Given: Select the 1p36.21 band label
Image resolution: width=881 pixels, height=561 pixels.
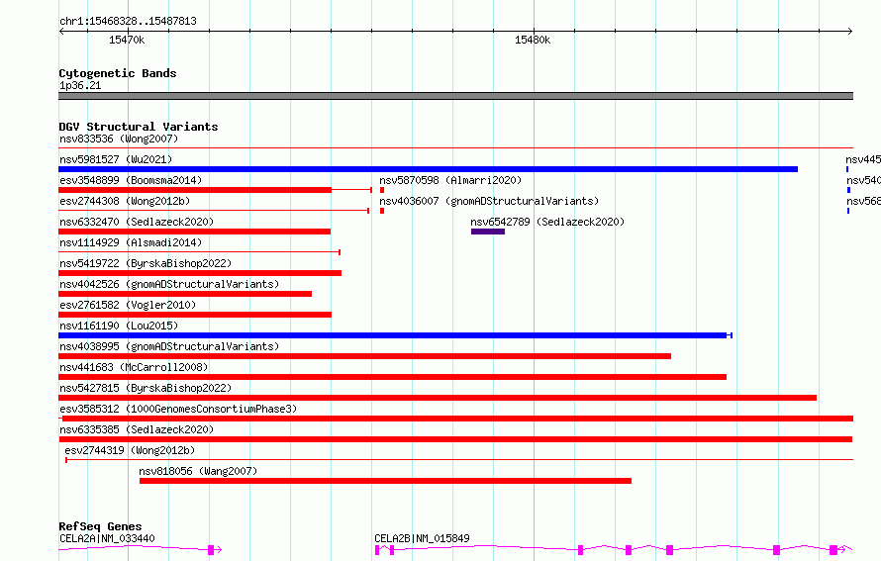Looking at the screenshot, I should [x=80, y=85].
